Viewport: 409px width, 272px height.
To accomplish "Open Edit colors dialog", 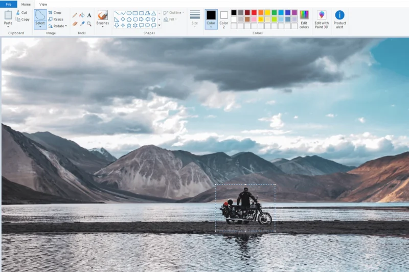I will 304,19.
